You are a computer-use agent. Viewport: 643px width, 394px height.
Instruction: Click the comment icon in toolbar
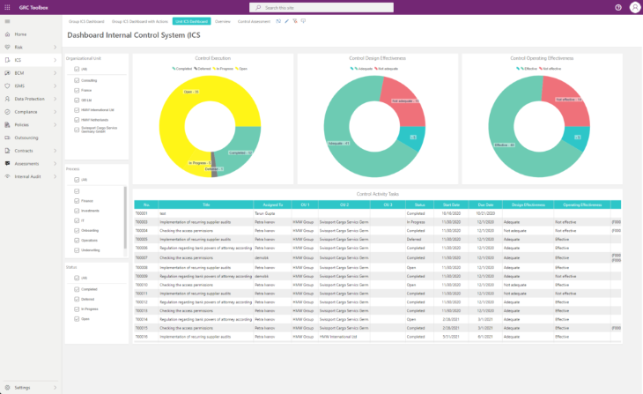click(x=304, y=21)
